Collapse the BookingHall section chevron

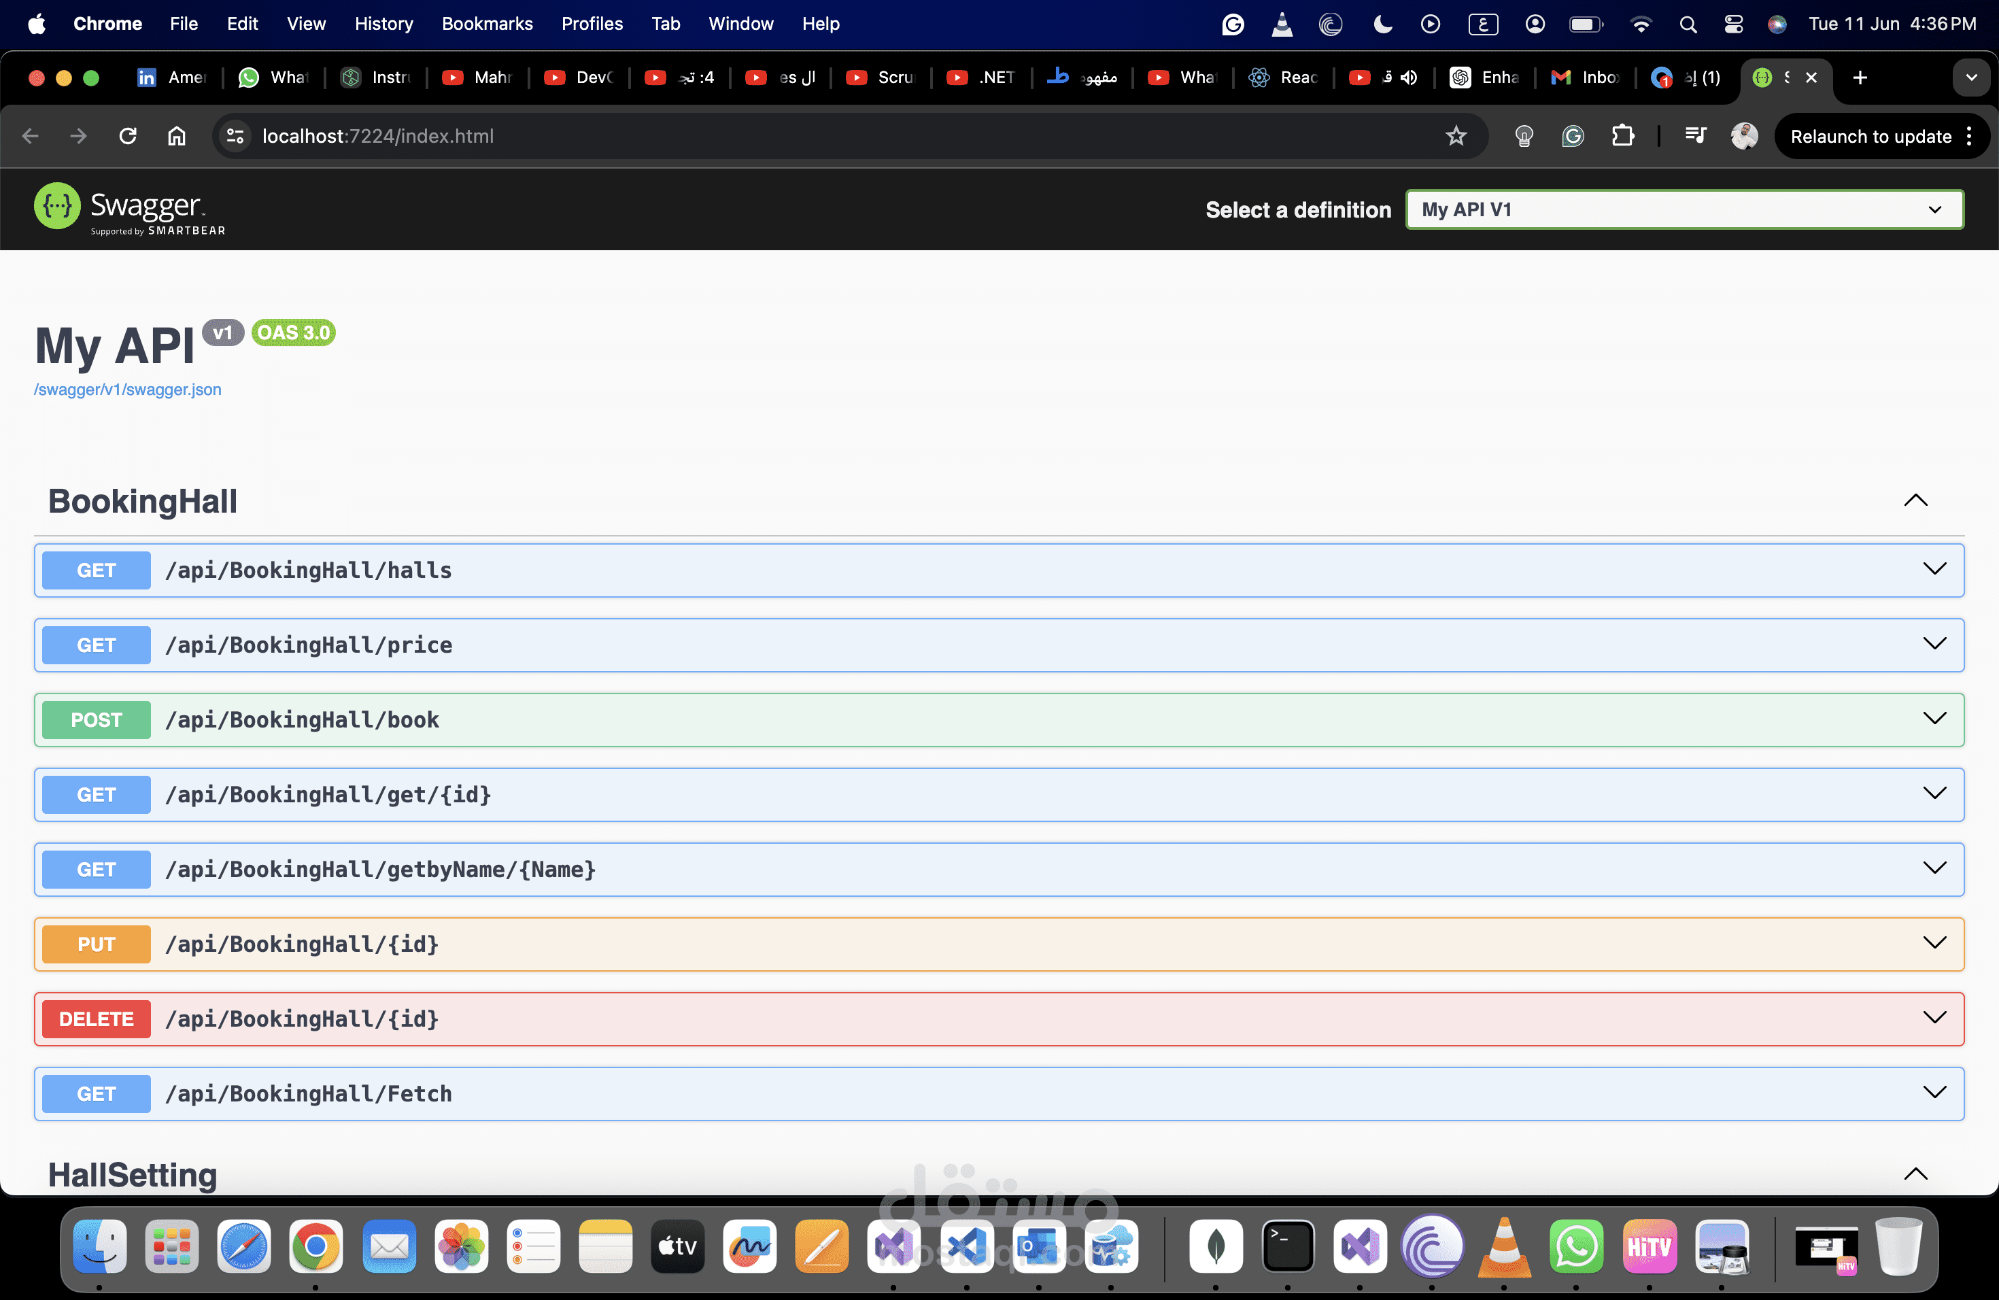tap(1915, 500)
